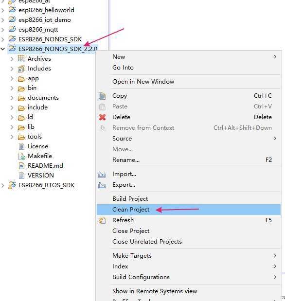Click the Copy icon in context menu
Viewport: 285px width, 301px height.
(x=102, y=96)
